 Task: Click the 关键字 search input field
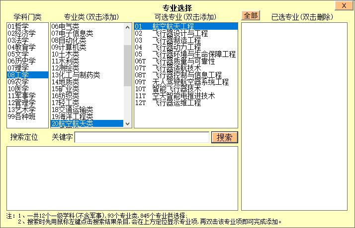[x=142, y=137]
